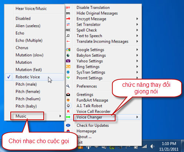Screen dimensions: 184x152
Task: Click the Babylon Settings globe icon
Action: [x=68, y=55]
